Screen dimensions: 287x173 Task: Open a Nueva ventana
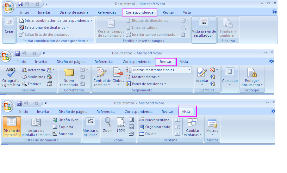[154, 120]
